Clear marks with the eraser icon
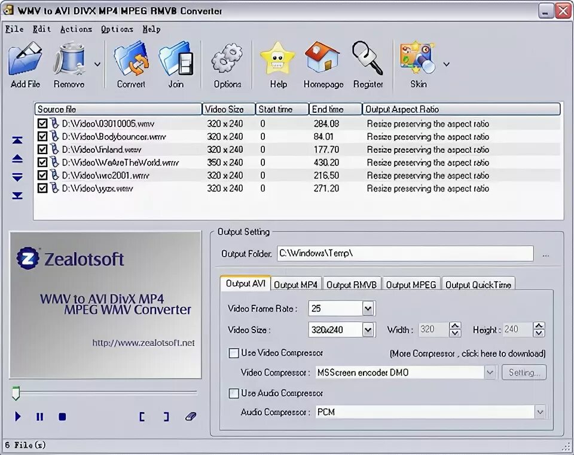The image size is (574, 455). coord(191,416)
